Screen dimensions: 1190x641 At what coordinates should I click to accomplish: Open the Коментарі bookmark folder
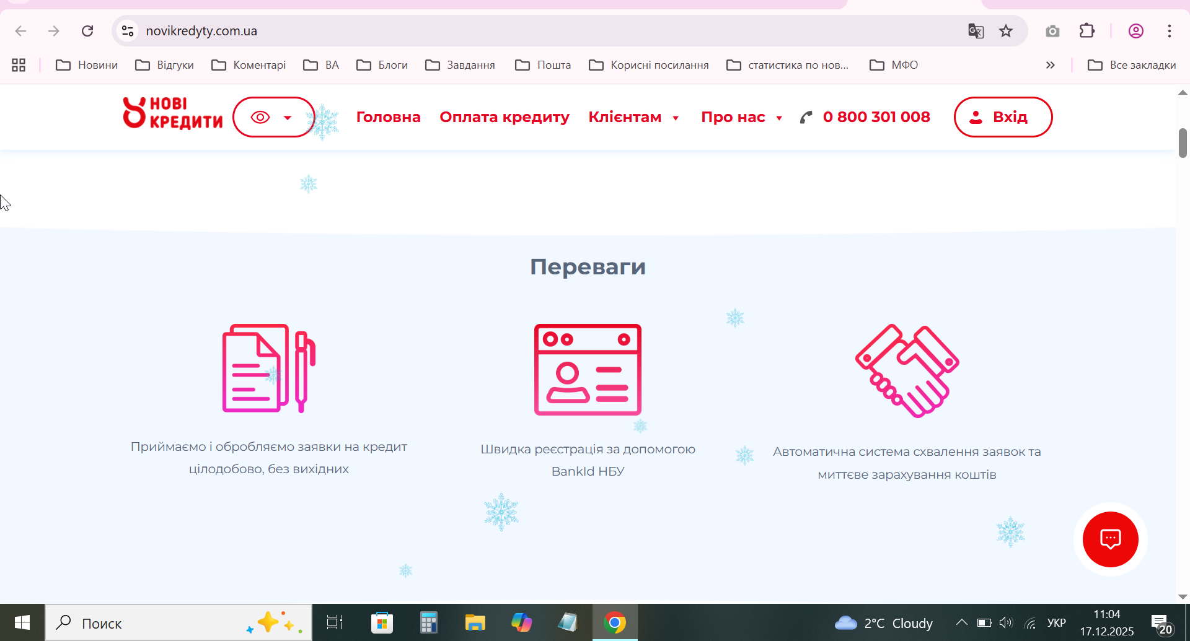click(x=249, y=65)
